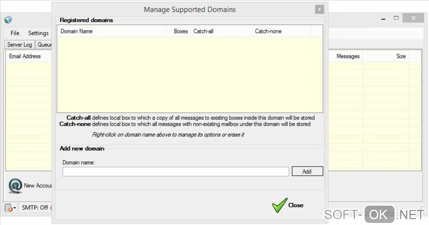
Task: Close the main mail server window
Action: [413, 18]
